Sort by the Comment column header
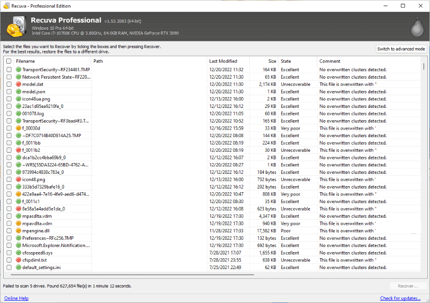The height and width of the screenshot is (303, 430). tap(369, 61)
